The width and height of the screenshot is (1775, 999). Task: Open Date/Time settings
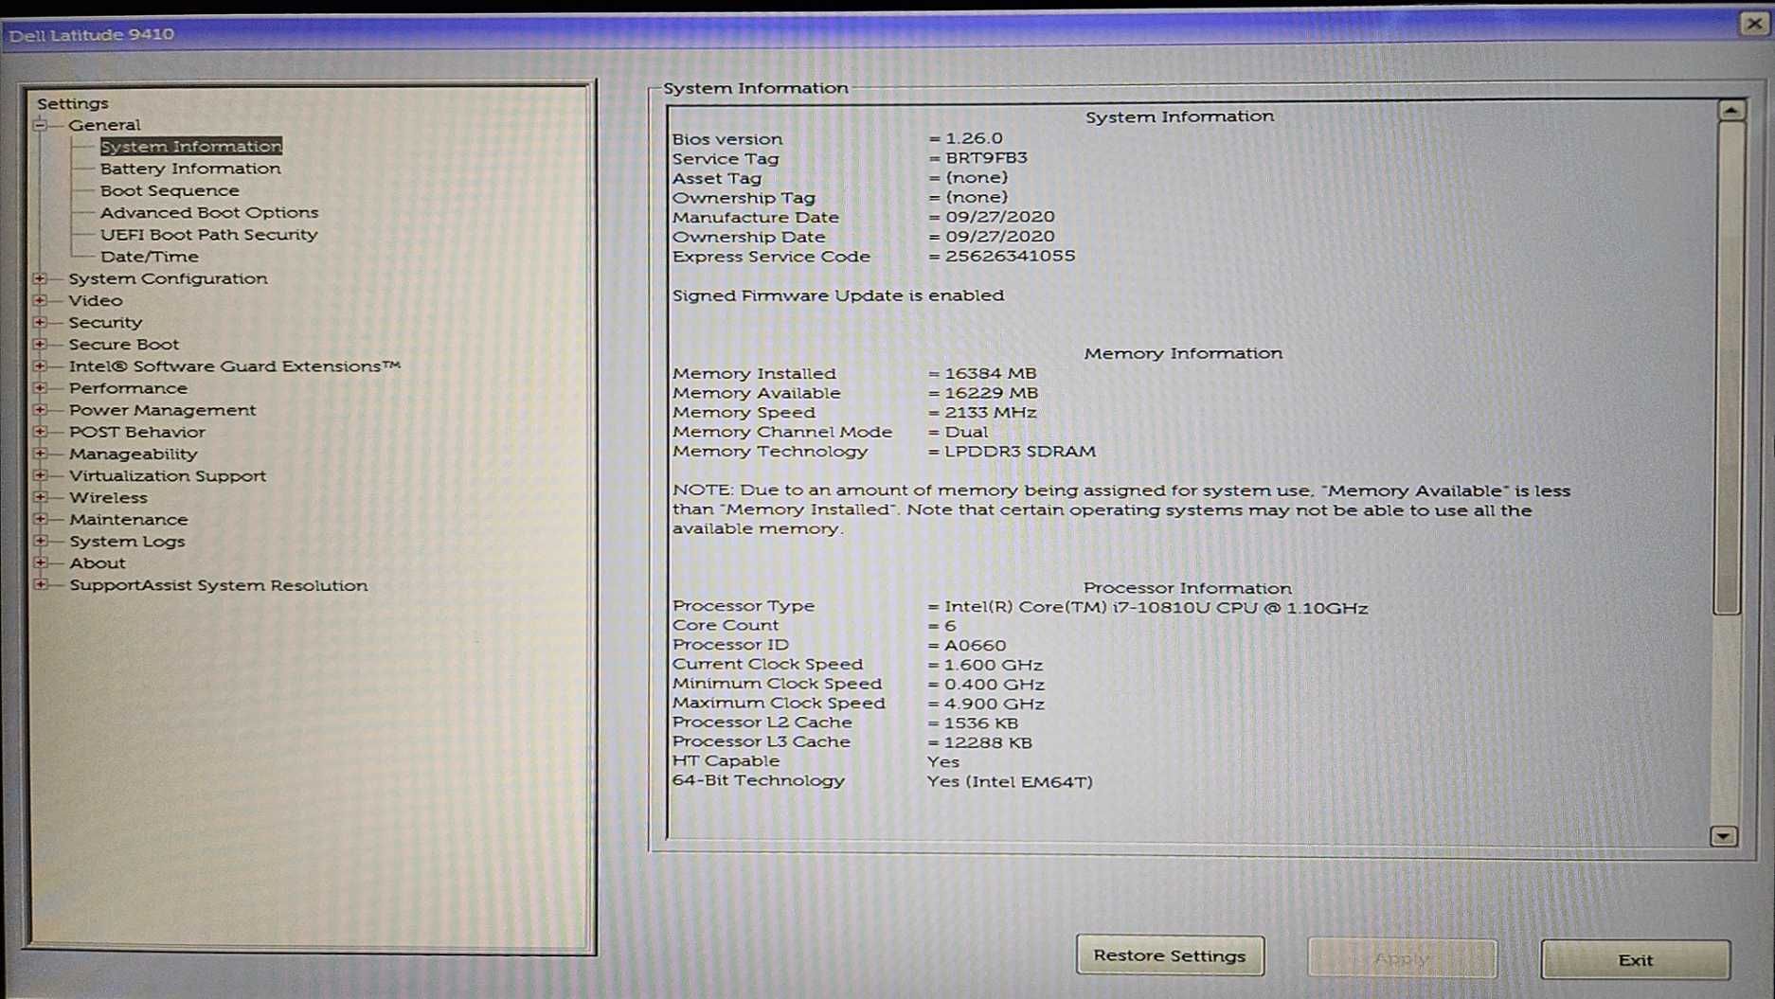(x=150, y=257)
